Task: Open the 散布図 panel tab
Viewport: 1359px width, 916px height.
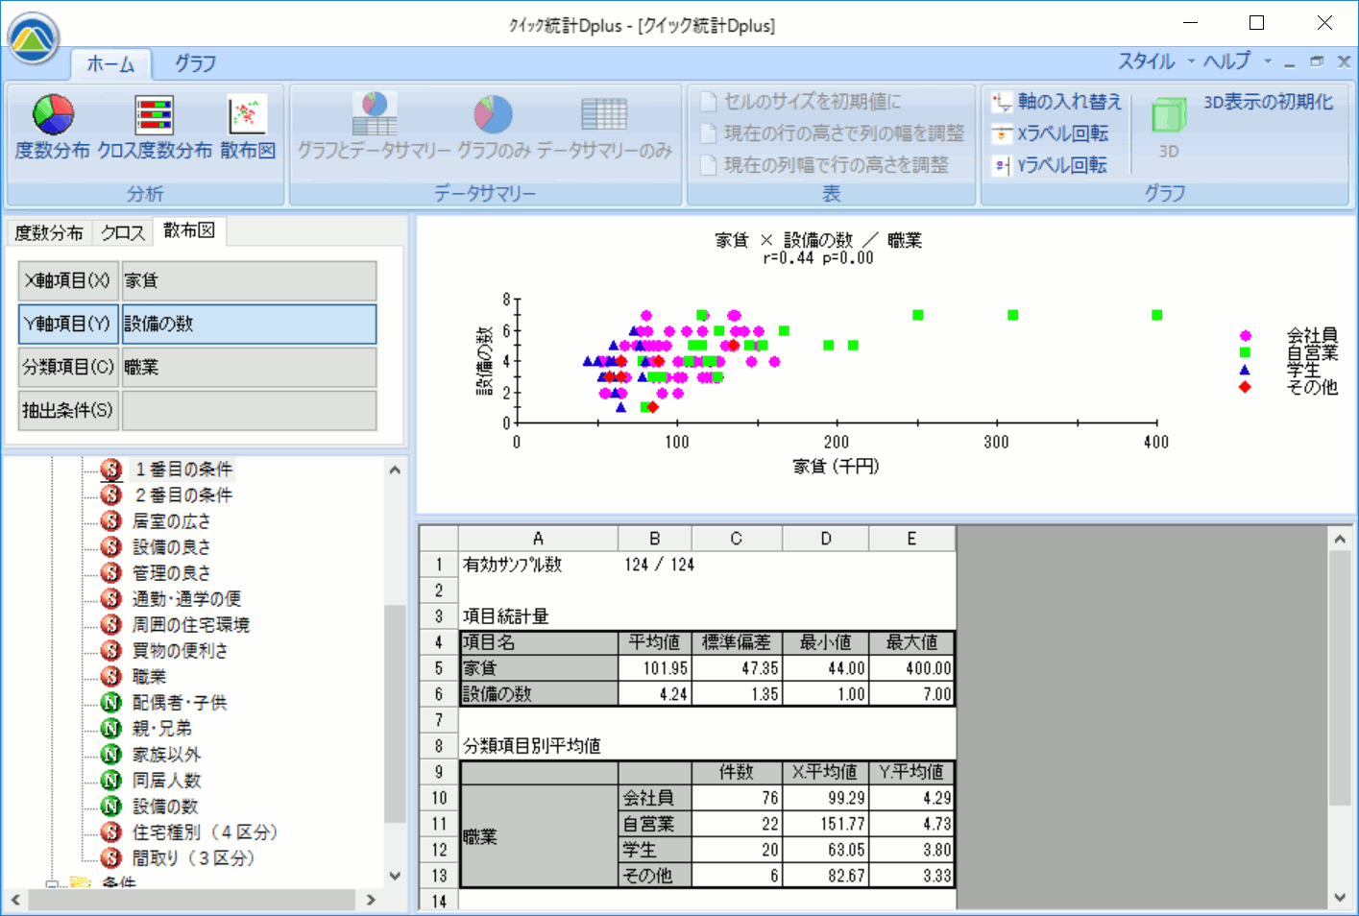Action: point(189,230)
